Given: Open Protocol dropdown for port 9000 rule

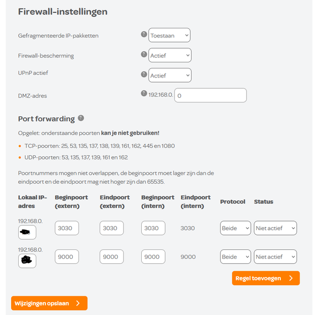Looking at the screenshot, I should [x=235, y=257].
